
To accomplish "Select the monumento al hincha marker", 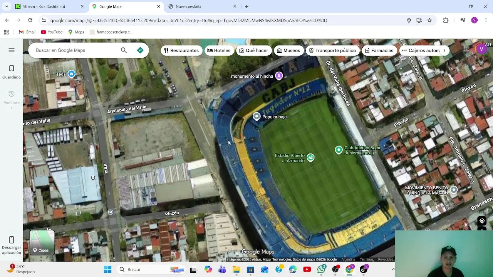I will [279, 76].
